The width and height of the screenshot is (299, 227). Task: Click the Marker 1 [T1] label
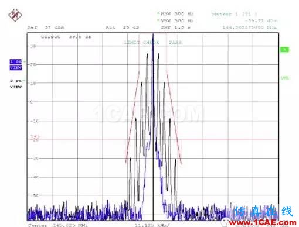click(235, 14)
